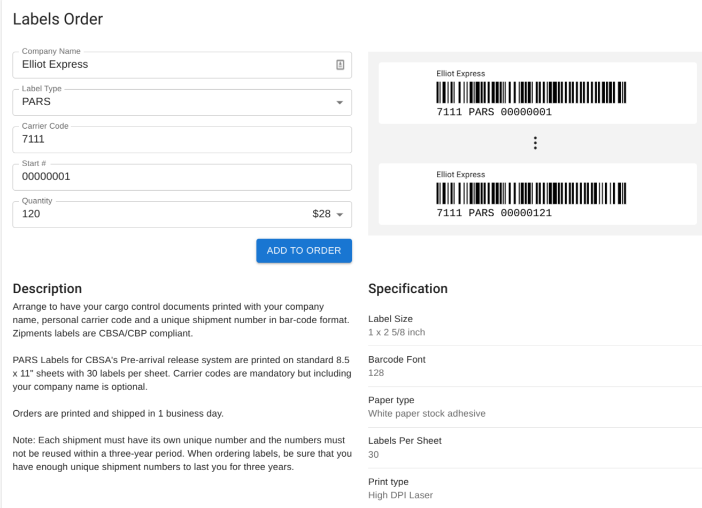702x508 pixels.
Task: Click the ADD TO ORDER button
Action: (x=304, y=251)
